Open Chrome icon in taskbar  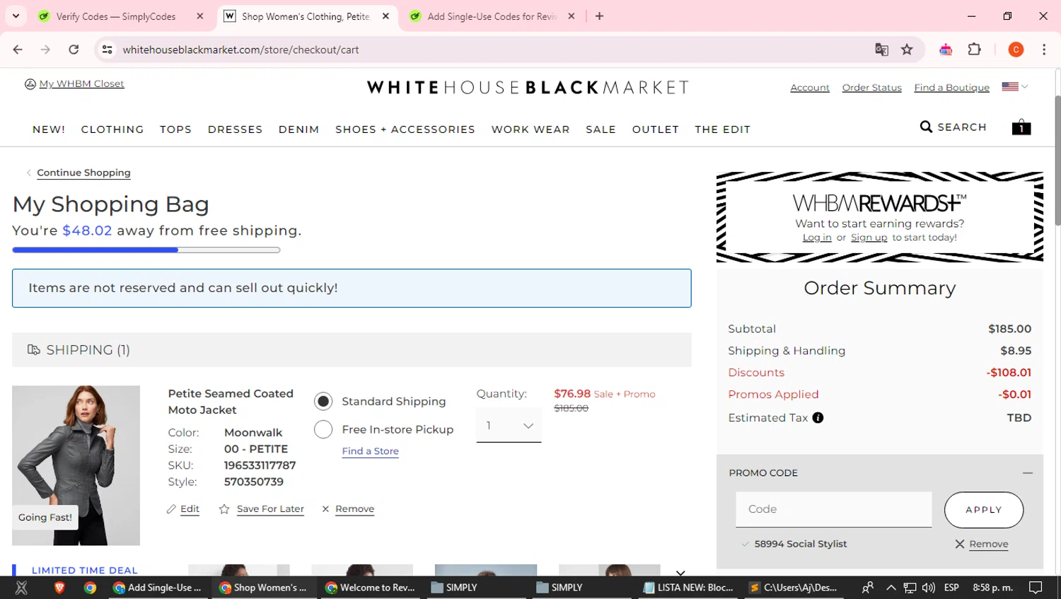[90, 587]
